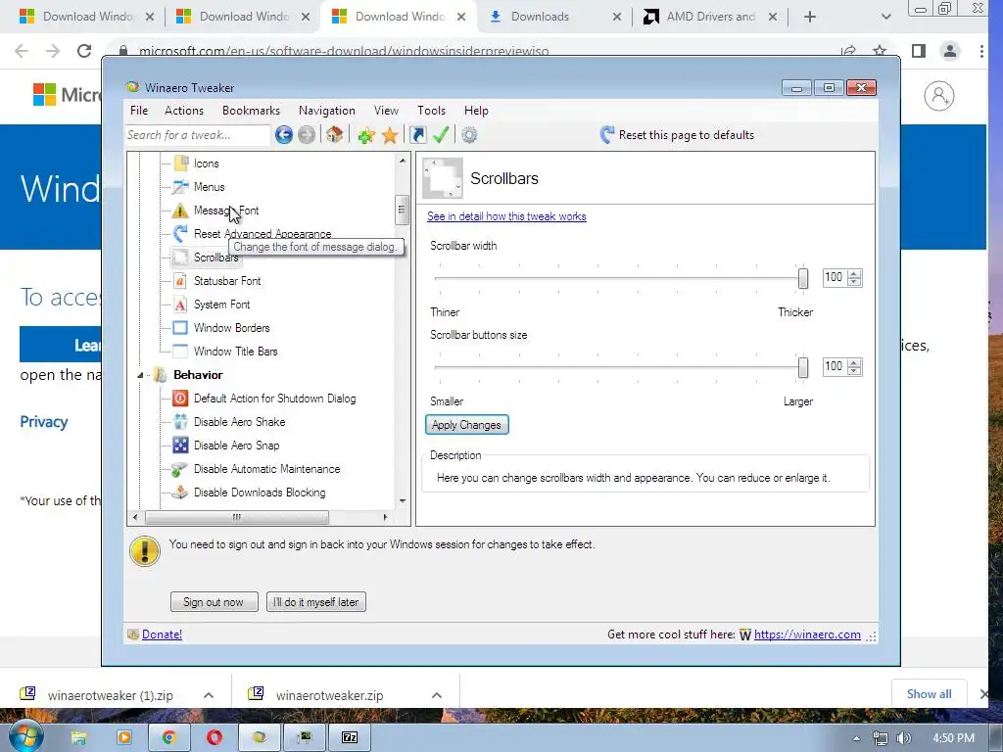Bookmark this page with Chrome star icon
The image size is (1003, 752).
(x=880, y=51)
